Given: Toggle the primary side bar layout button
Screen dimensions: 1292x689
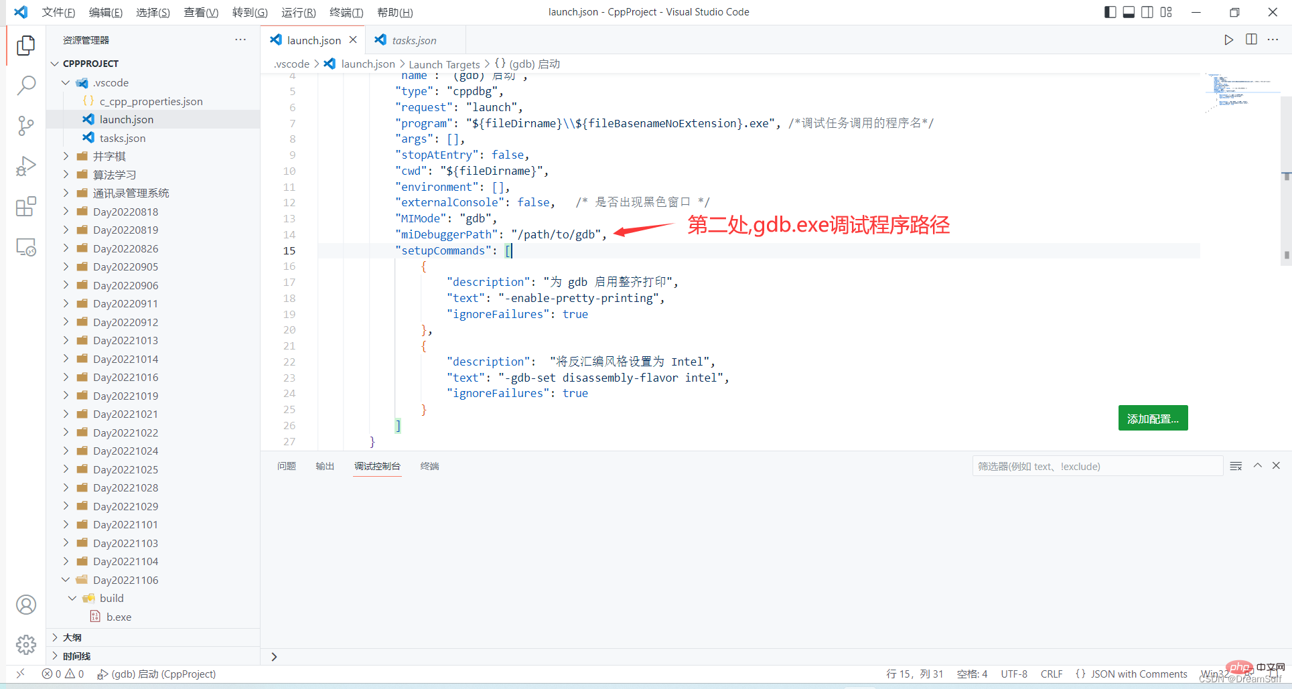Looking at the screenshot, I should [x=1110, y=12].
